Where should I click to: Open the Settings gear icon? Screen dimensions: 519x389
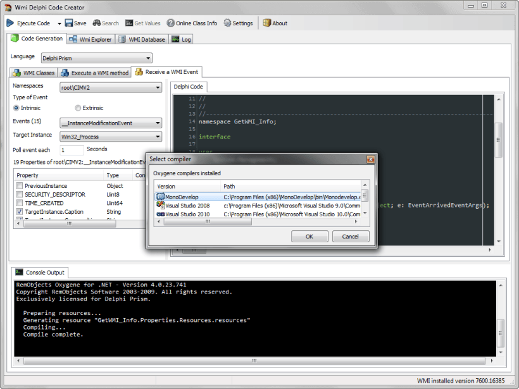227,23
